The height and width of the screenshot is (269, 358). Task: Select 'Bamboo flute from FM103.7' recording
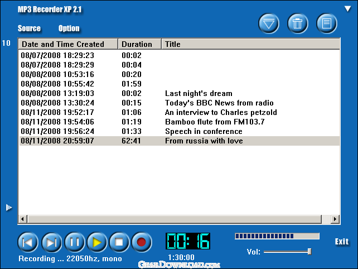pos(179,122)
